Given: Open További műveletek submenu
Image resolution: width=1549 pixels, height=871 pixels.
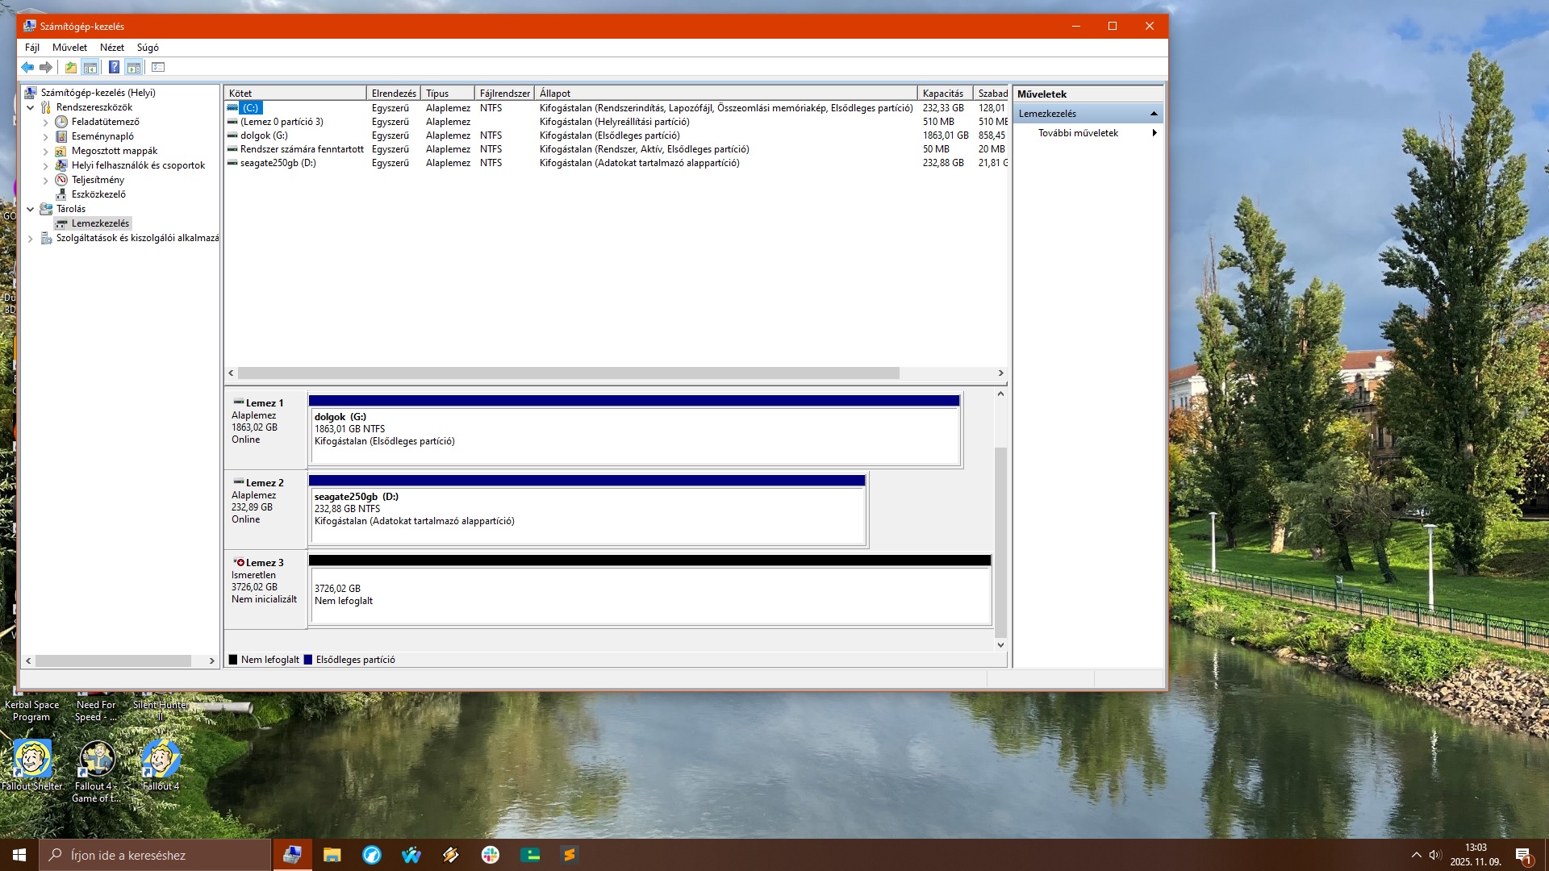Looking at the screenshot, I should [x=1078, y=133].
